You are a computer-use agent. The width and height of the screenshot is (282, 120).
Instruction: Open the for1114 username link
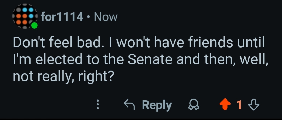(x=62, y=17)
